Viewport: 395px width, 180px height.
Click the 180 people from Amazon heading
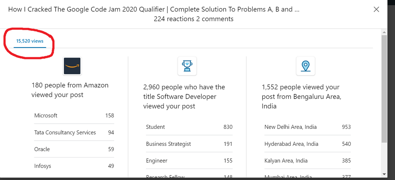click(70, 90)
